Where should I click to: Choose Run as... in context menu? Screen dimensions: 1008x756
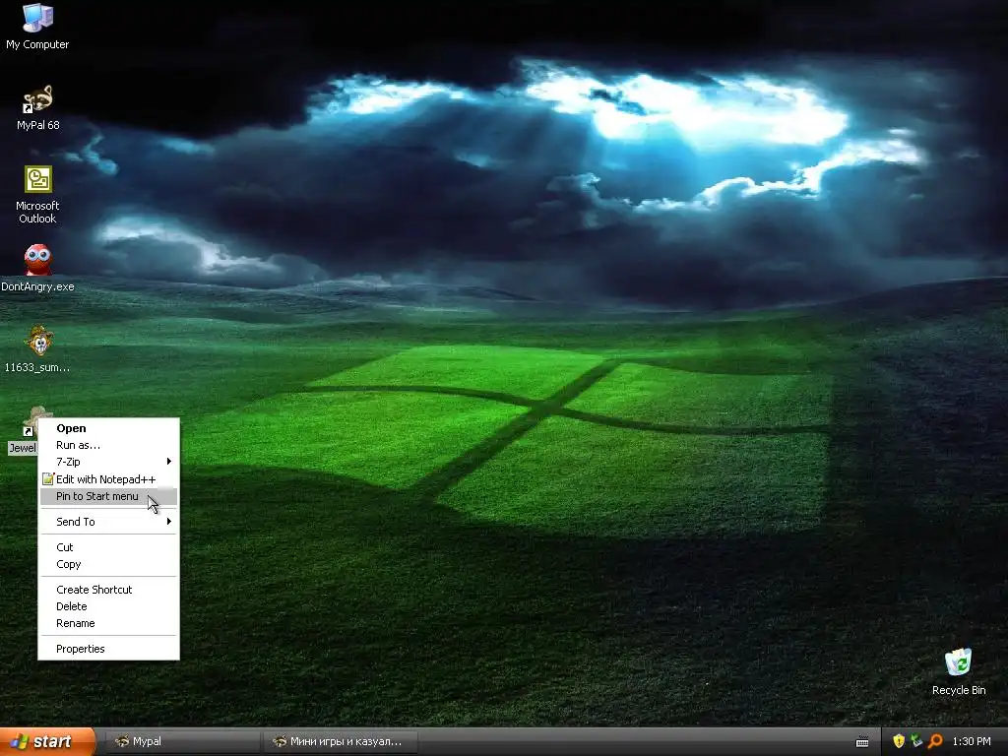pyautogui.click(x=108, y=445)
